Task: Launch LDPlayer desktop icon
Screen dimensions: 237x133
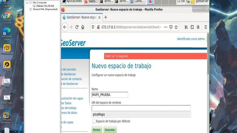Action: click(x=7, y=66)
